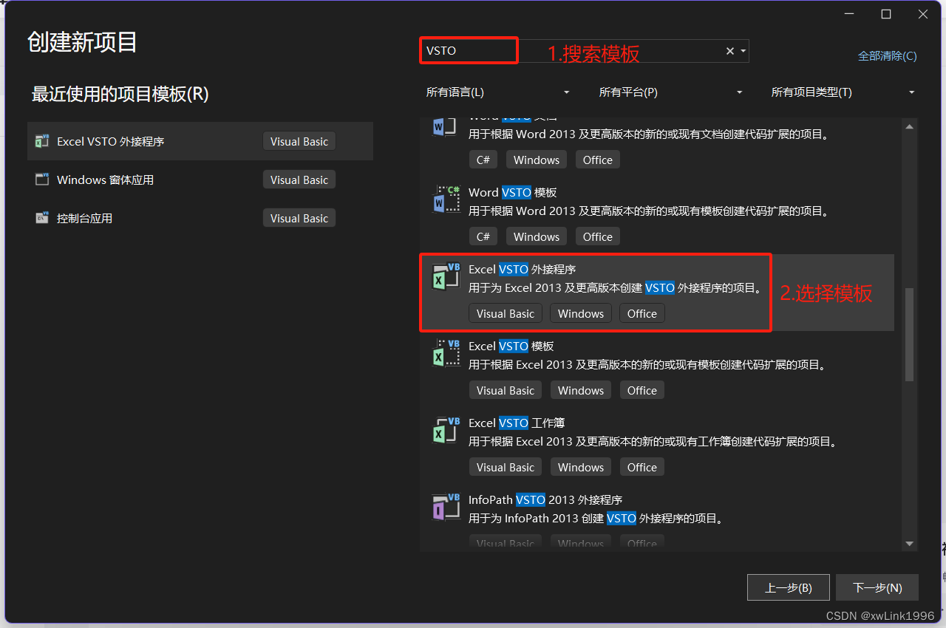Click the 下一步(N) button
The height and width of the screenshot is (628, 946).
(877, 587)
